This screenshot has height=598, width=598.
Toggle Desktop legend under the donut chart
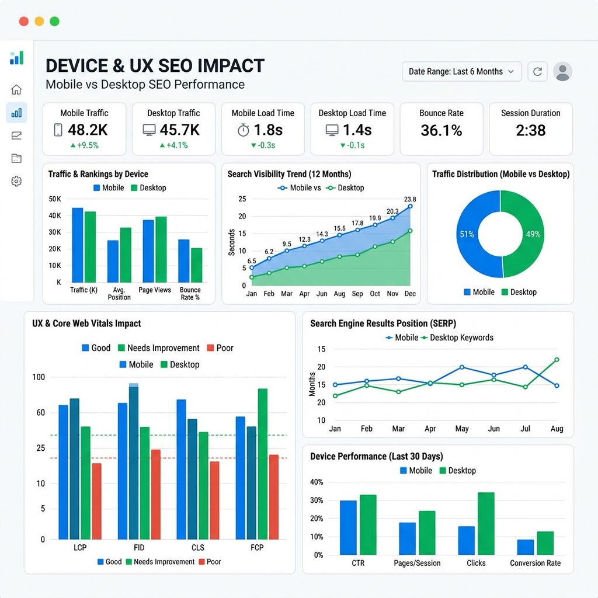point(519,292)
